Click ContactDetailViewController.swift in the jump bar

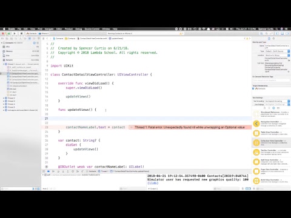click(92, 38)
